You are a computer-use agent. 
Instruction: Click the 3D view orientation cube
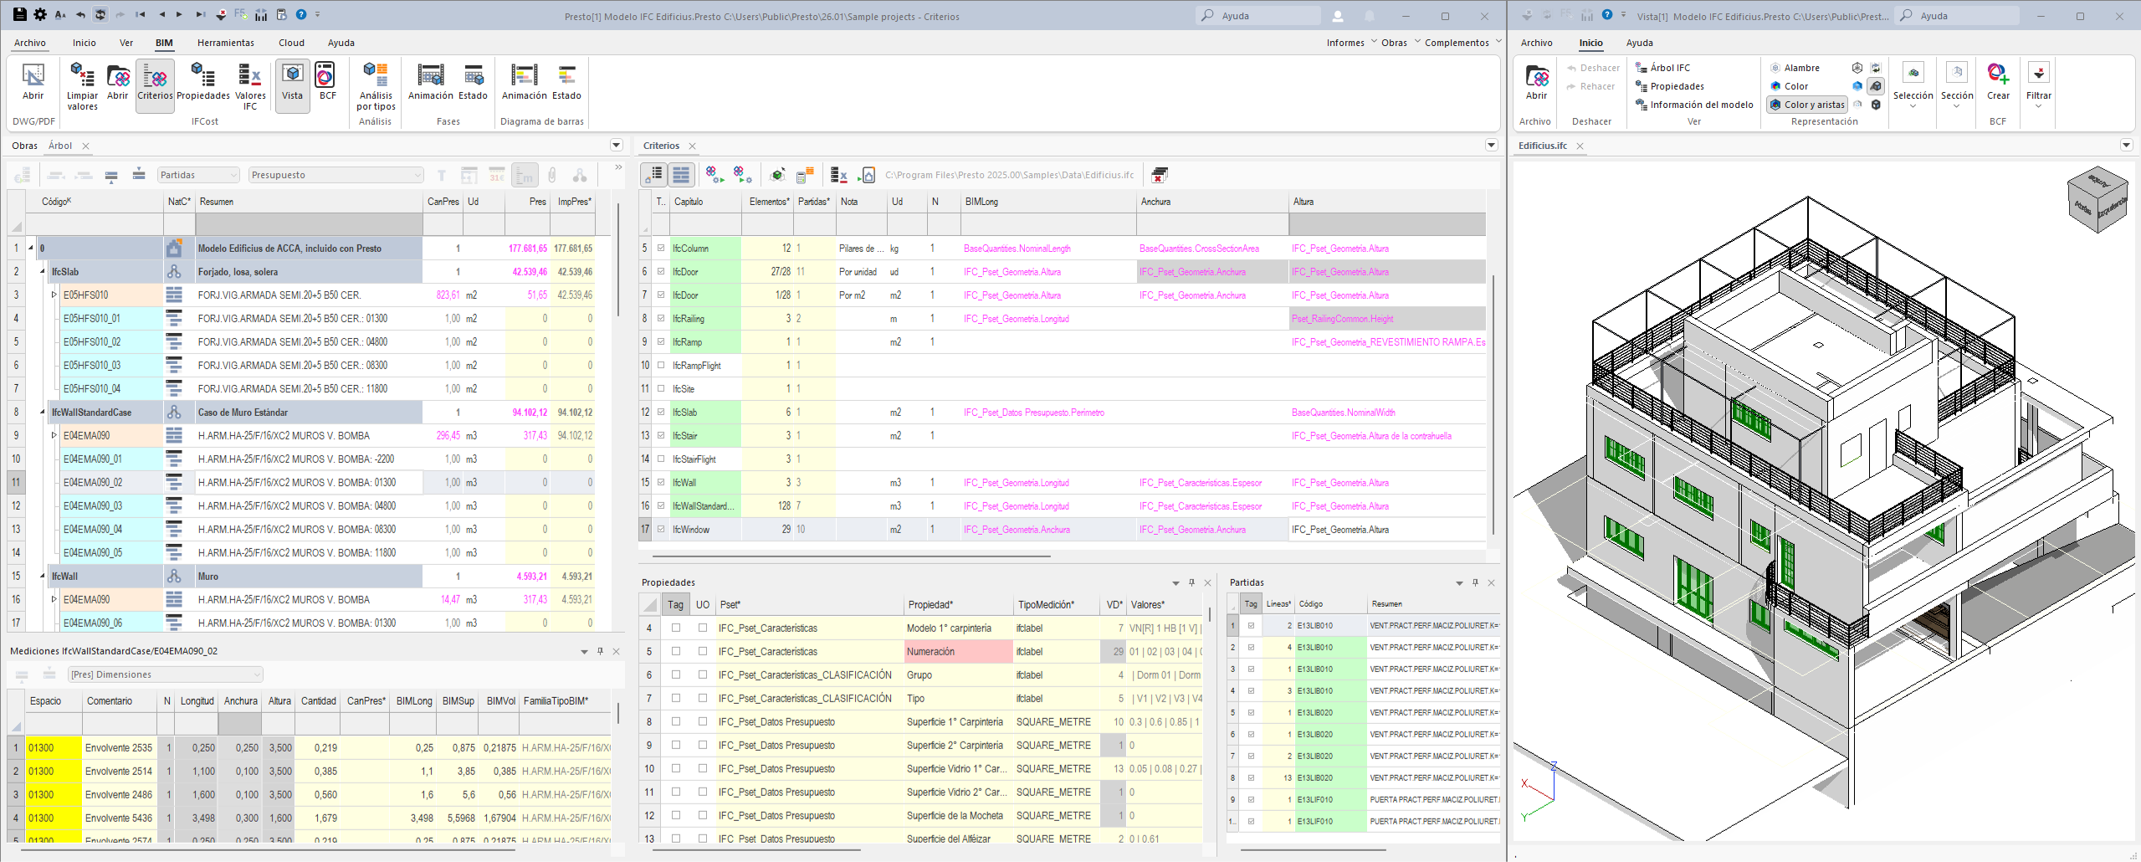click(2097, 200)
